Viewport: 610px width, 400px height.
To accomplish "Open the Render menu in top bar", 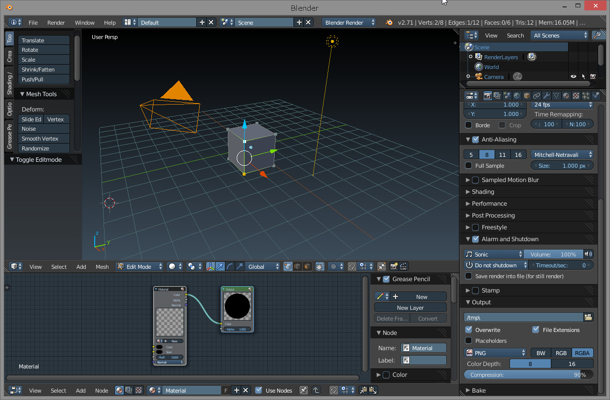I will pyautogui.click(x=56, y=22).
